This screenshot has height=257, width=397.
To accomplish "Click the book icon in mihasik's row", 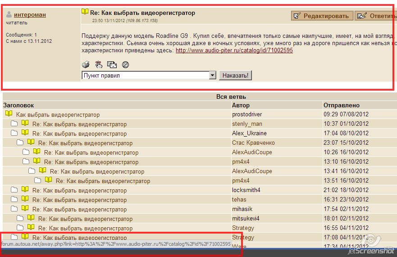I will pyautogui.click(x=25, y=209).
